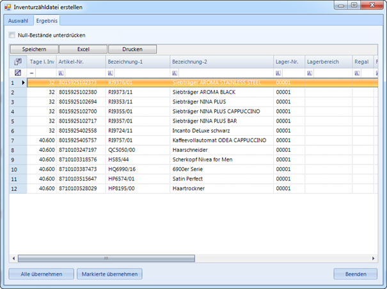This screenshot has width=387, height=289.
Task: Switch to the Auswahl tab
Action: tap(18, 20)
